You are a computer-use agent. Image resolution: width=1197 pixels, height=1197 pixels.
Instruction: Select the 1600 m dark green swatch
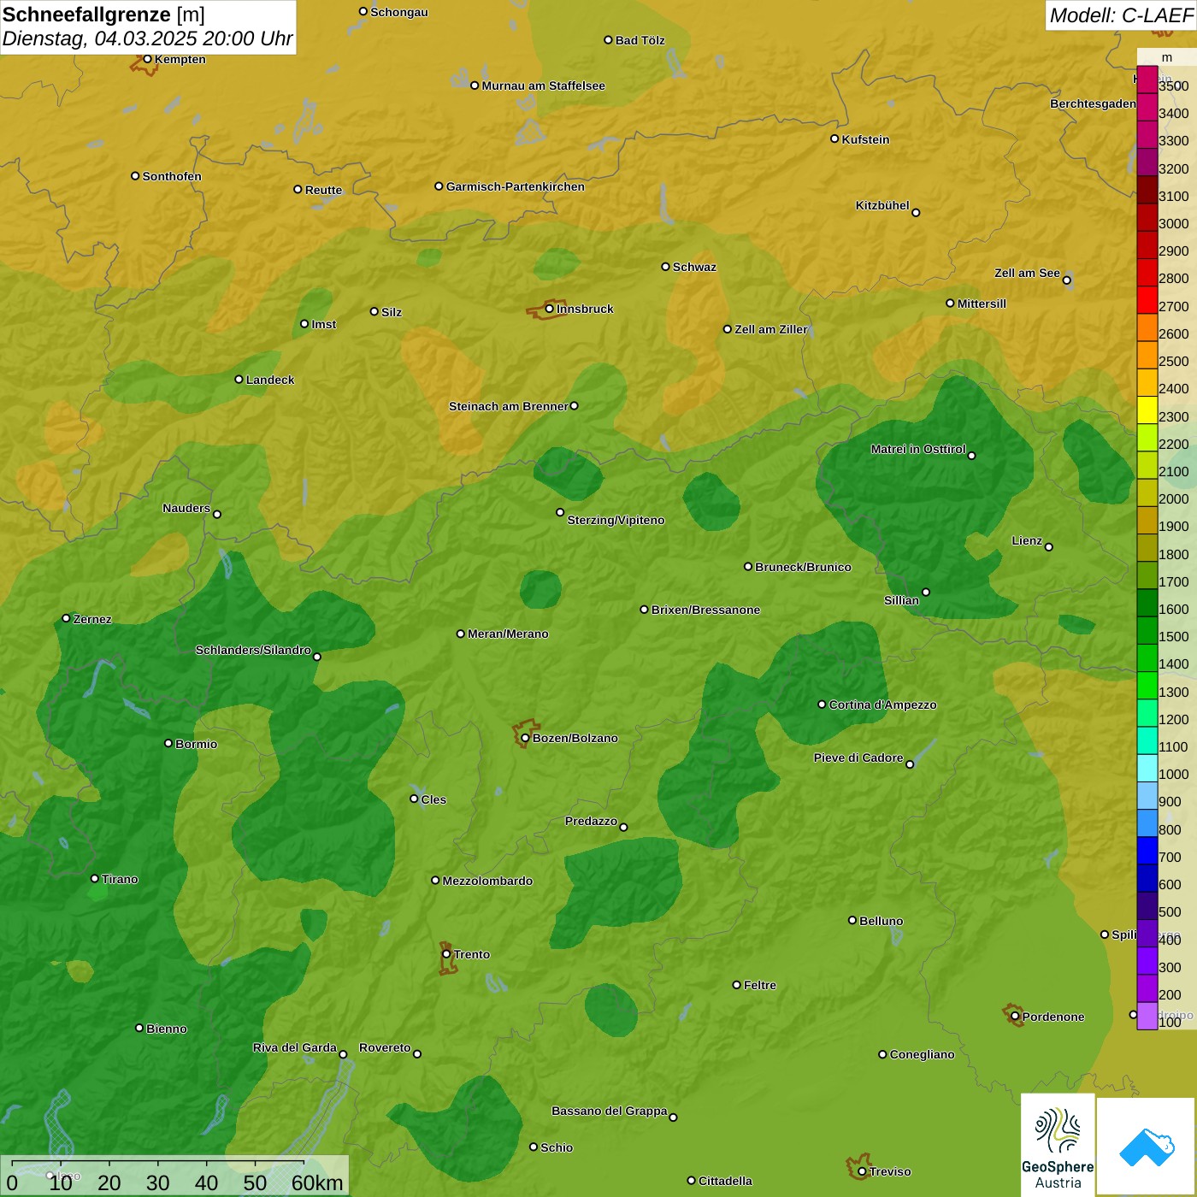tap(1147, 603)
